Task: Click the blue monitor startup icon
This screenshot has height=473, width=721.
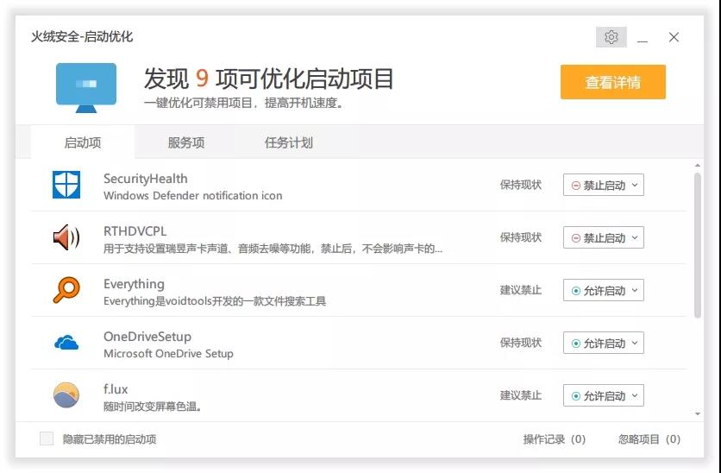Action: pos(86,88)
